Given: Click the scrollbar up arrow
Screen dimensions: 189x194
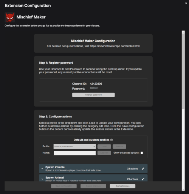Looking at the screenshot, I should tap(183, 32).
